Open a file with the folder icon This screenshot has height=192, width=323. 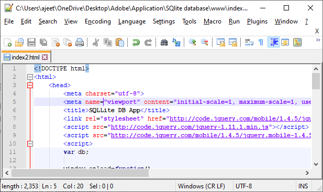[19, 42]
